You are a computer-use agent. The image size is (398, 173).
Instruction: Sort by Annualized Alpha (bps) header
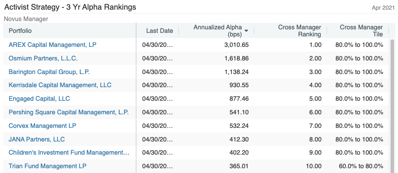217,31
